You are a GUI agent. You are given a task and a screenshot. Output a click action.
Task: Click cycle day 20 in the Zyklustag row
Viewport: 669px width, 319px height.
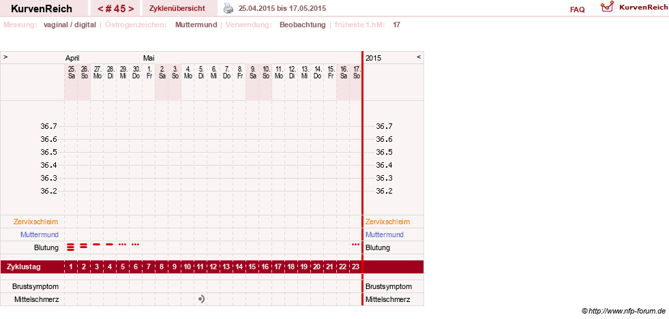(317, 267)
